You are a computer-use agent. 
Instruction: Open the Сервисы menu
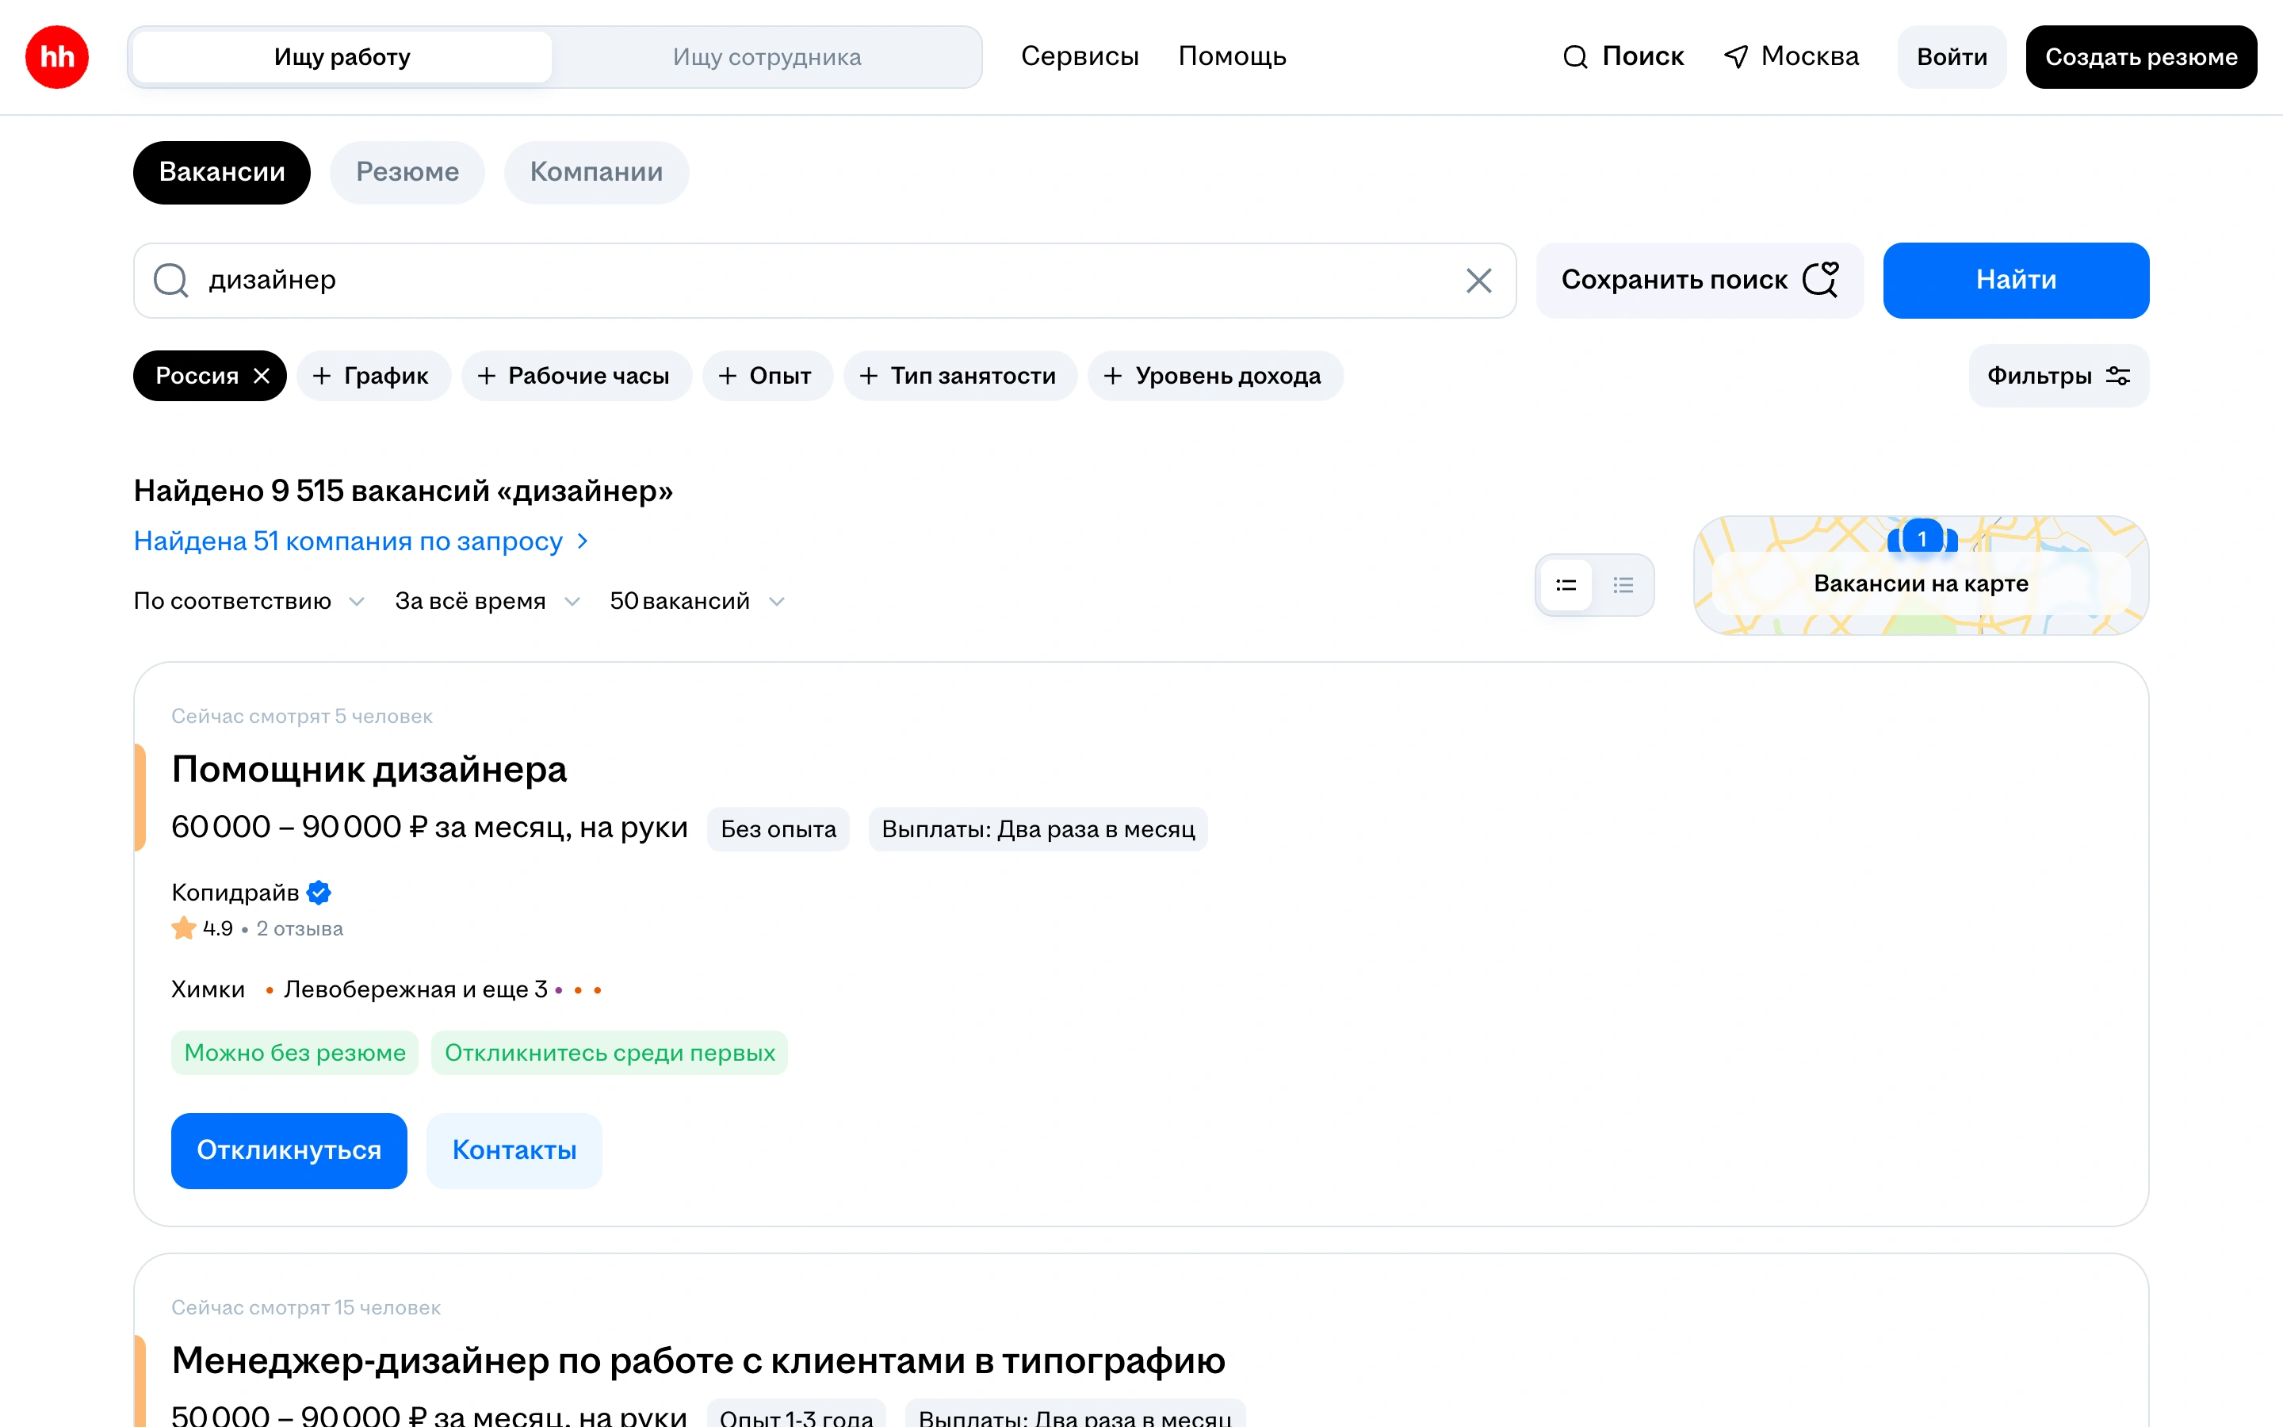tap(1079, 56)
